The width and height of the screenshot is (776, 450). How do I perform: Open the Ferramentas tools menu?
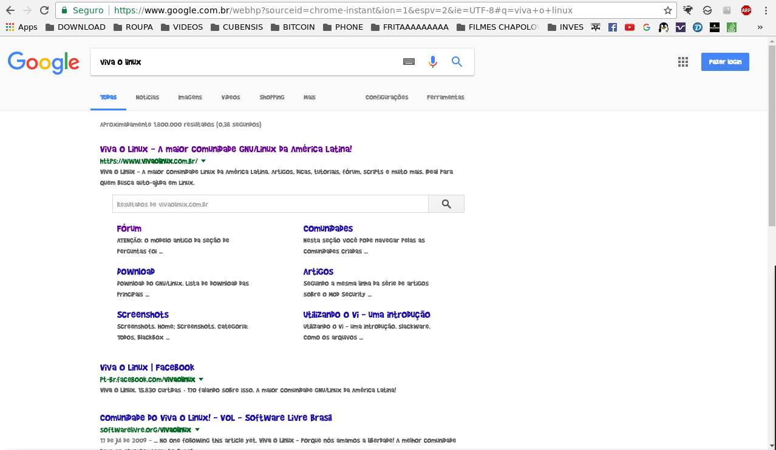(446, 97)
